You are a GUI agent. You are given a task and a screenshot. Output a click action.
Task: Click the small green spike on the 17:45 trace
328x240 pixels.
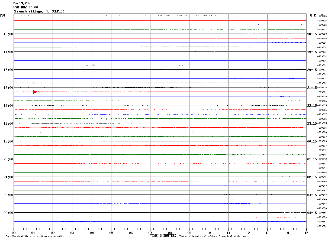(106, 119)
